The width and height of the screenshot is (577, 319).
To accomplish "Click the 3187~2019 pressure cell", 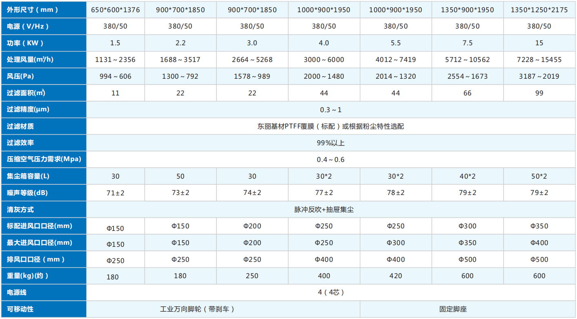I will [x=539, y=76].
